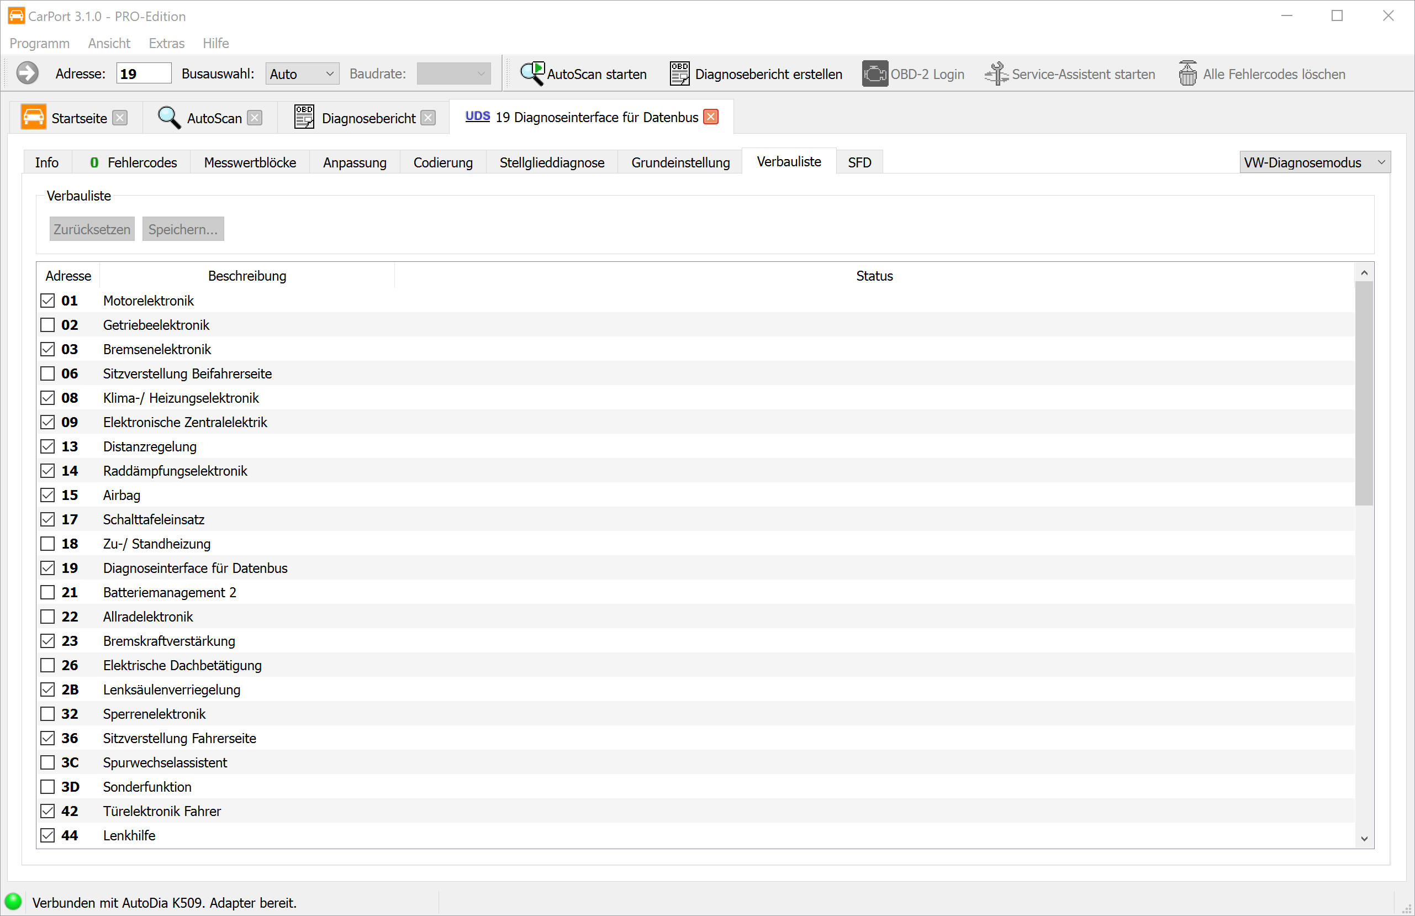This screenshot has height=916, width=1415.
Task: Click the Diagnosebericht erstellen report icon
Action: [x=679, y=74]
